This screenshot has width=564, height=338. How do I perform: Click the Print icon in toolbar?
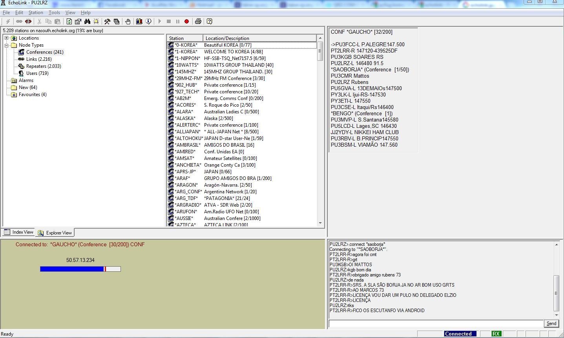coord(198,22)
